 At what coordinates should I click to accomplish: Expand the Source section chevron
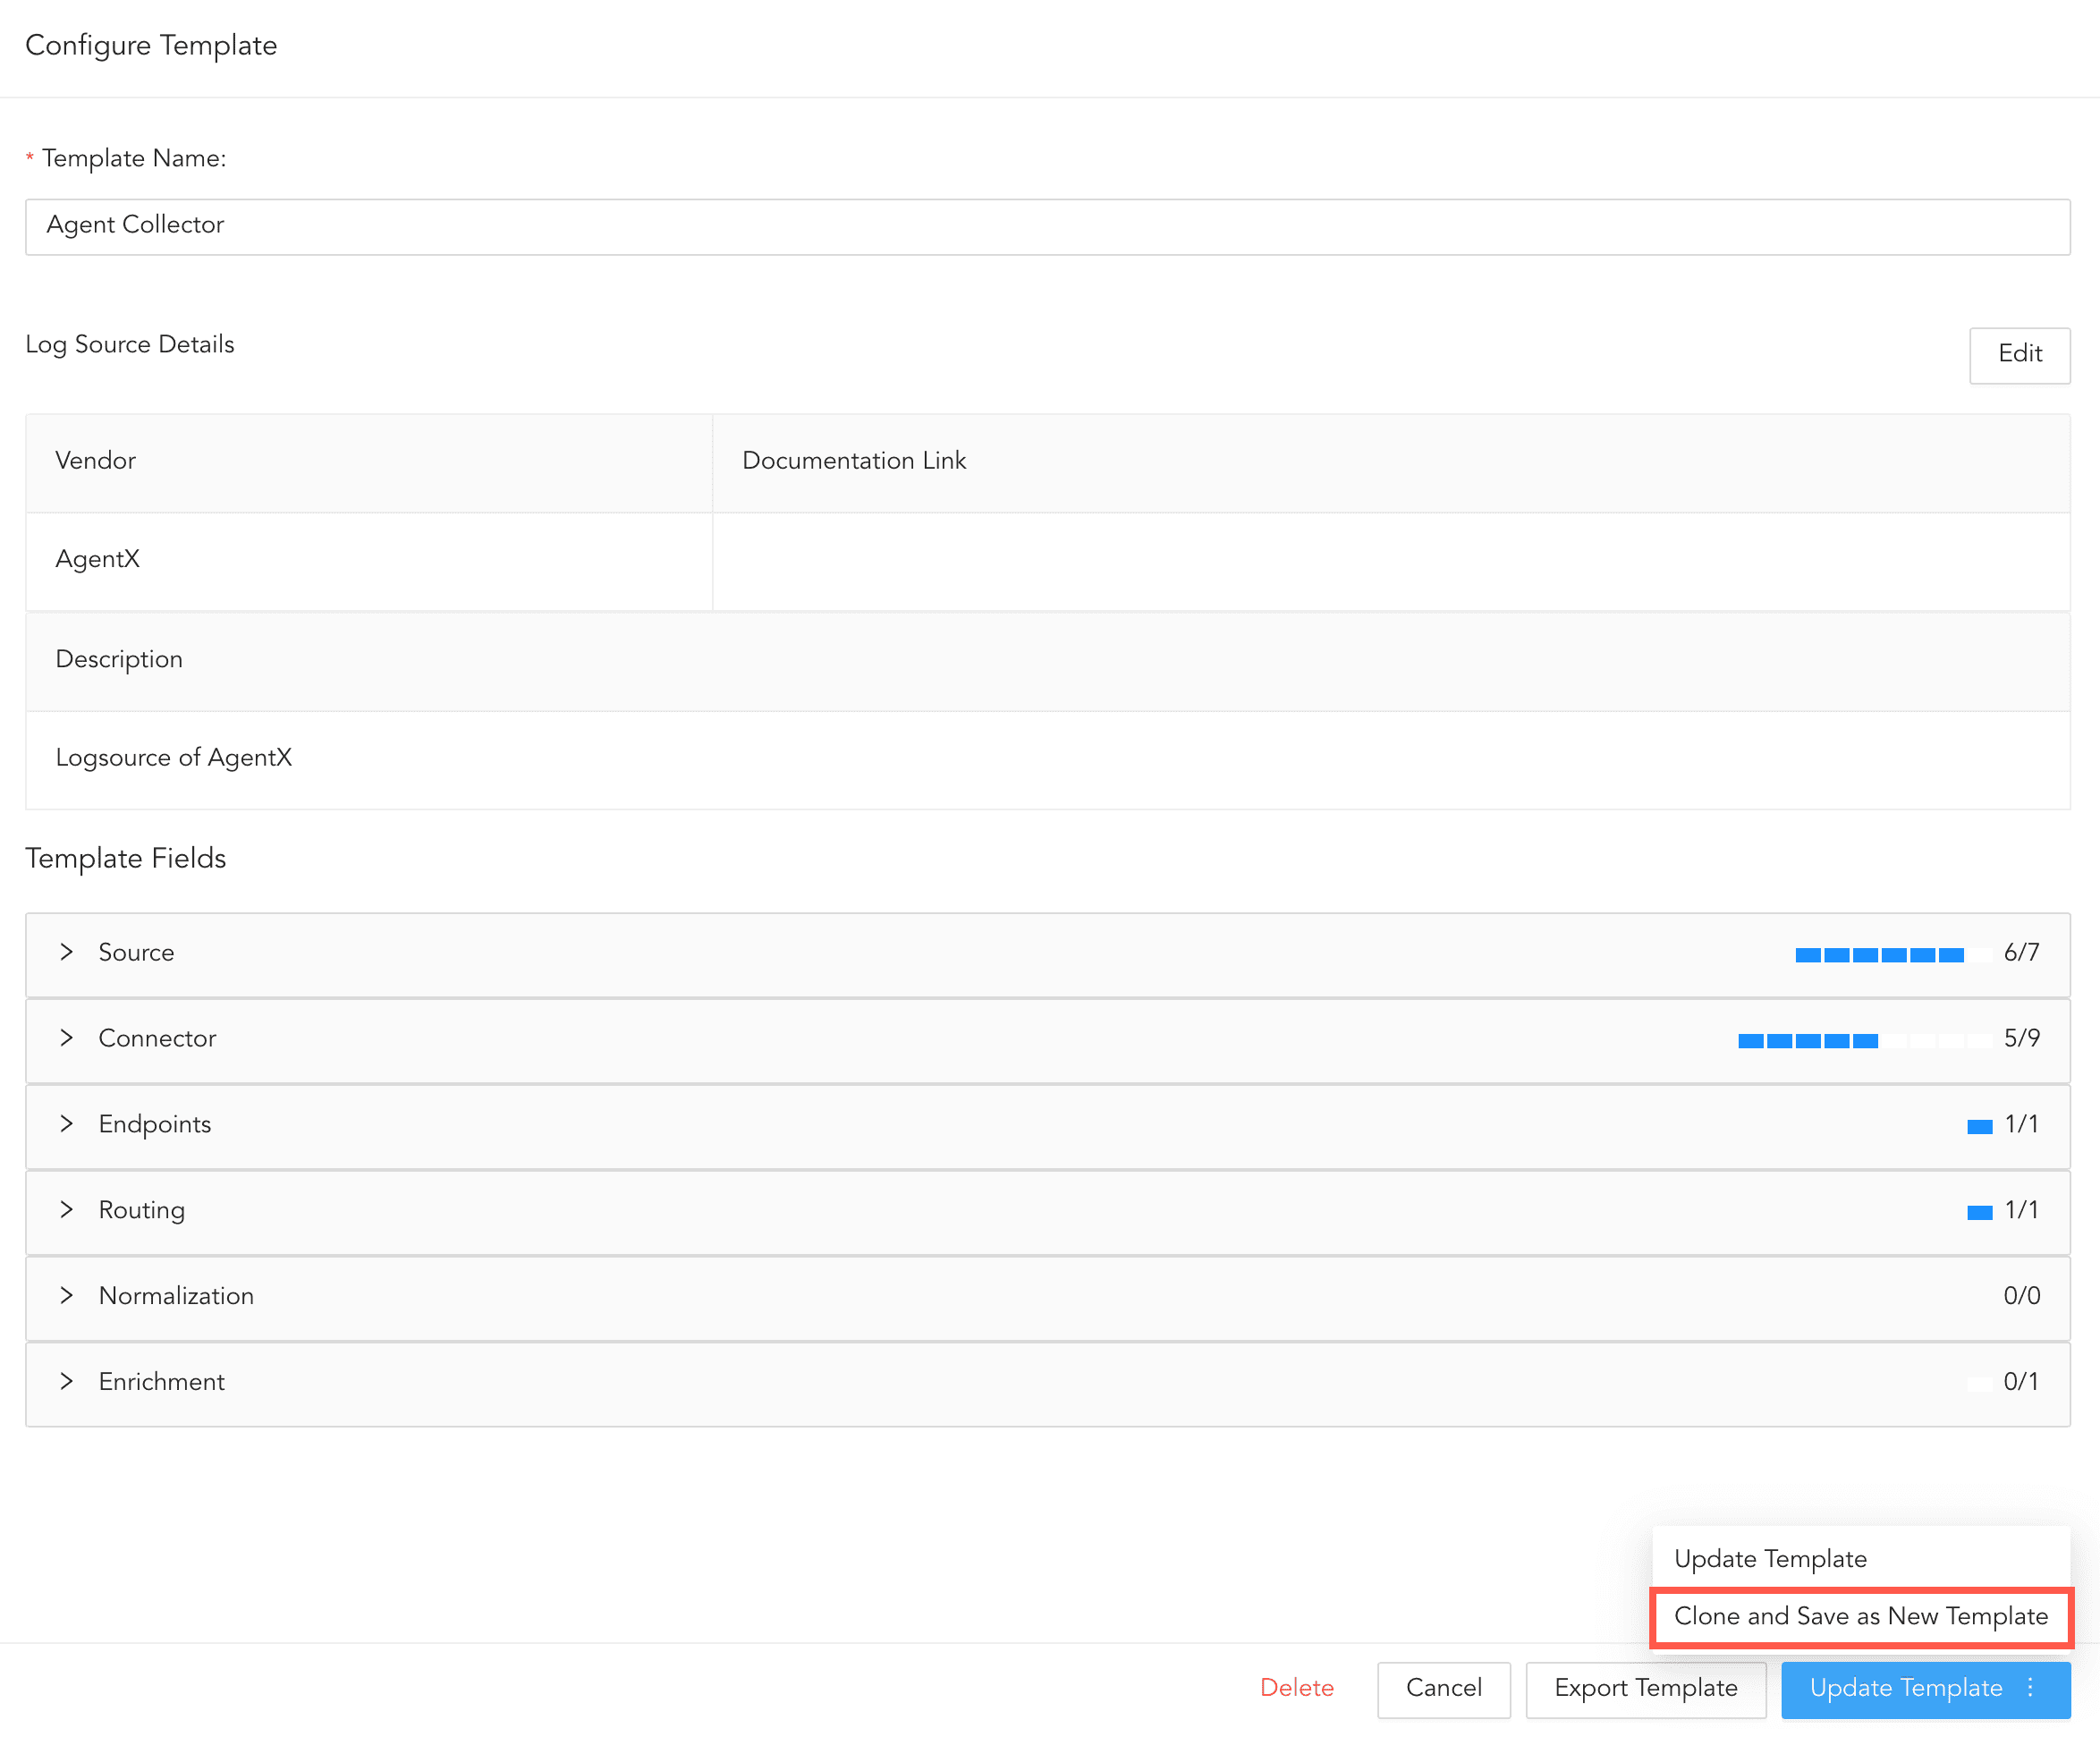pyautogui.click(x=66, y=953)
